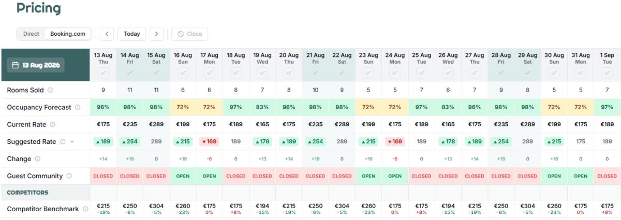This screenshot has width=621, height=220.
Task: Click the Change row info icon
Action: point(37,159)
